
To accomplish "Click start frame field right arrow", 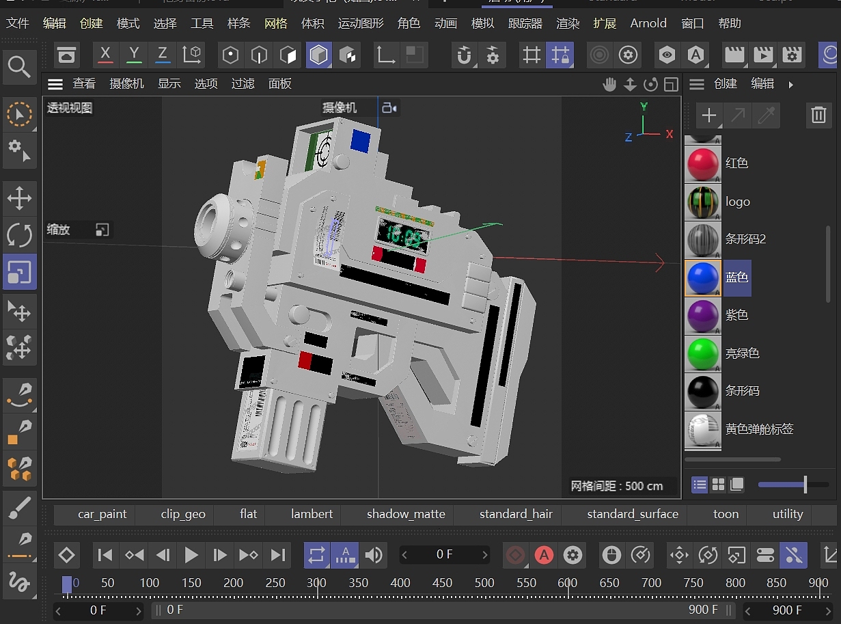I will [138, 610].
